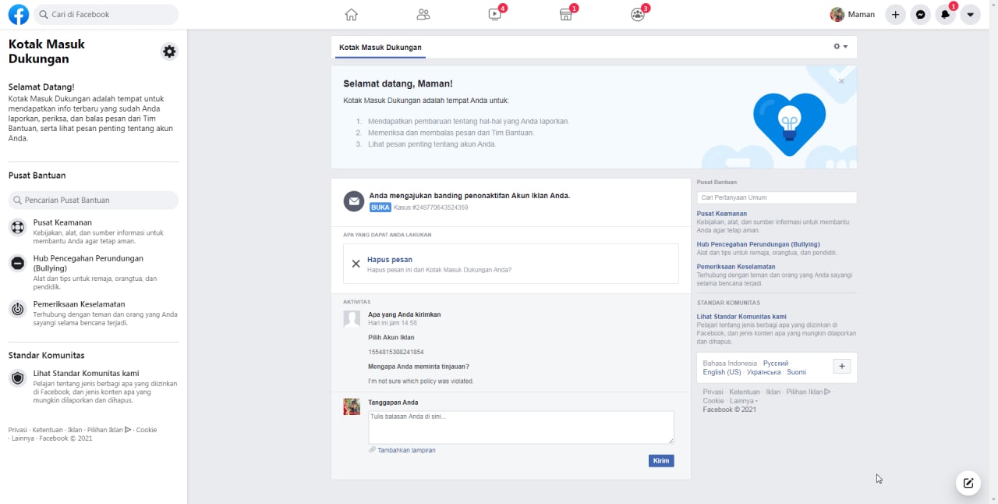Click Lainnya in right footer

click(x=742, y=401)
